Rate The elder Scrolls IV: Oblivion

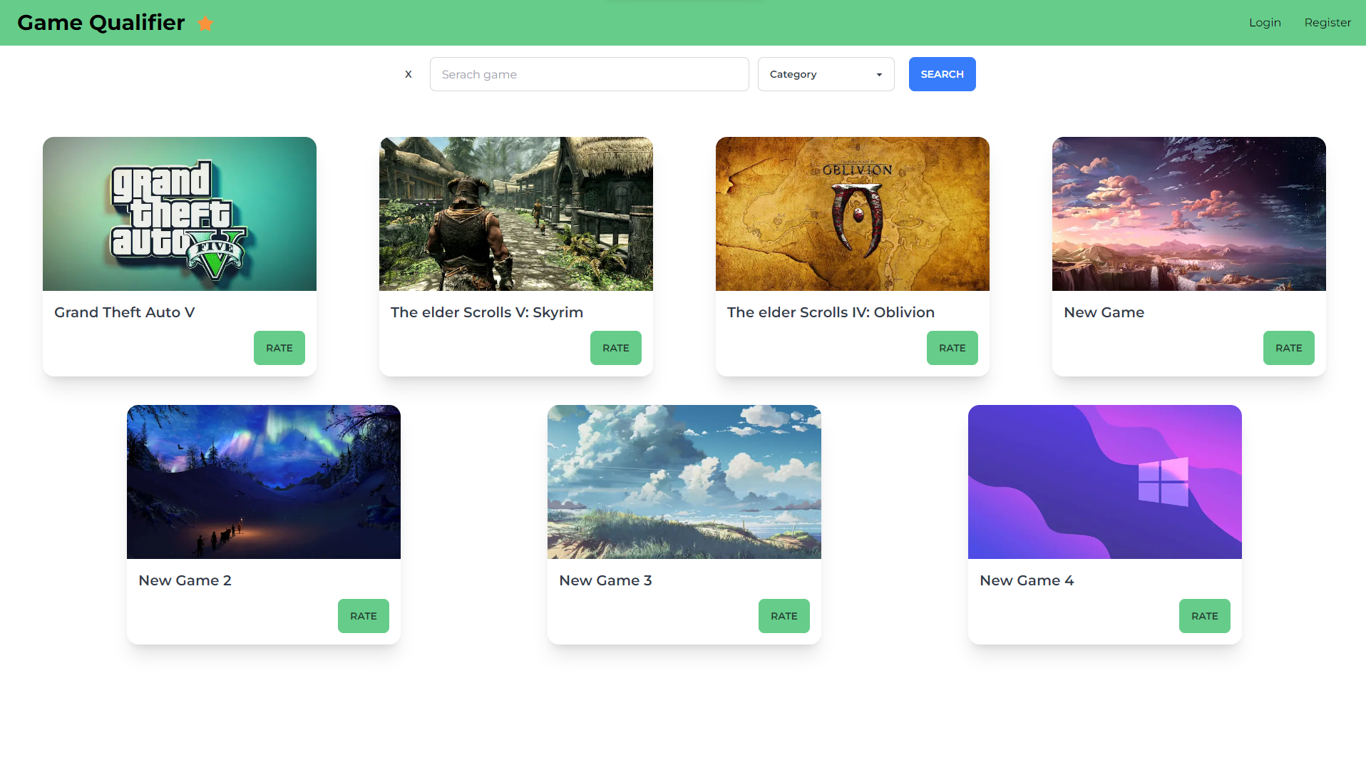952,348
